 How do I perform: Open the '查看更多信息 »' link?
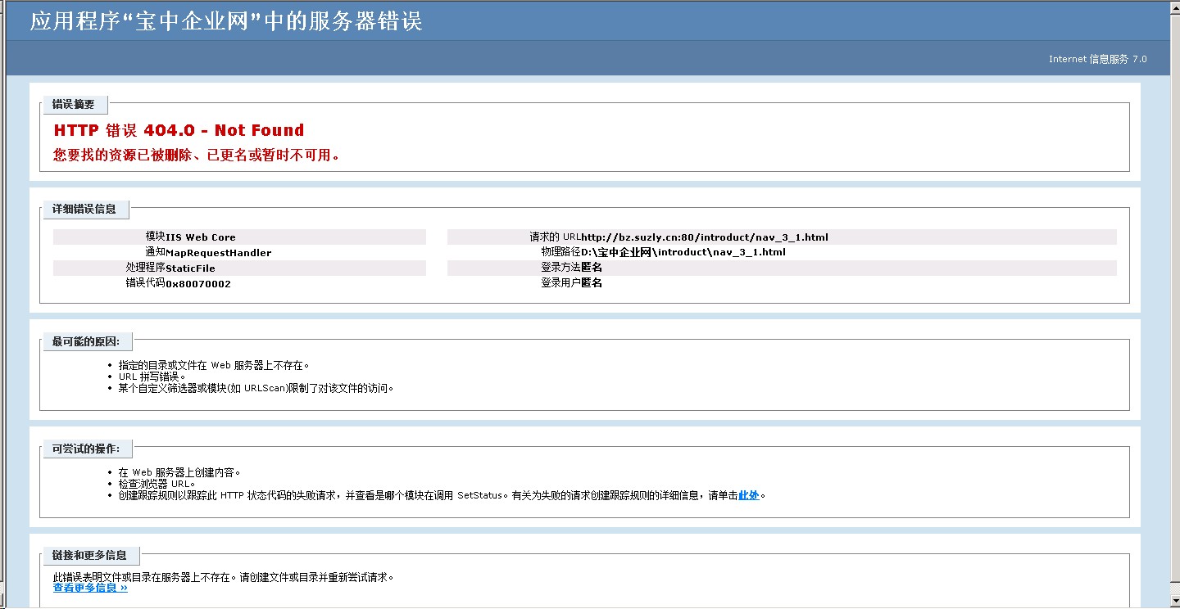coord(90,588)
